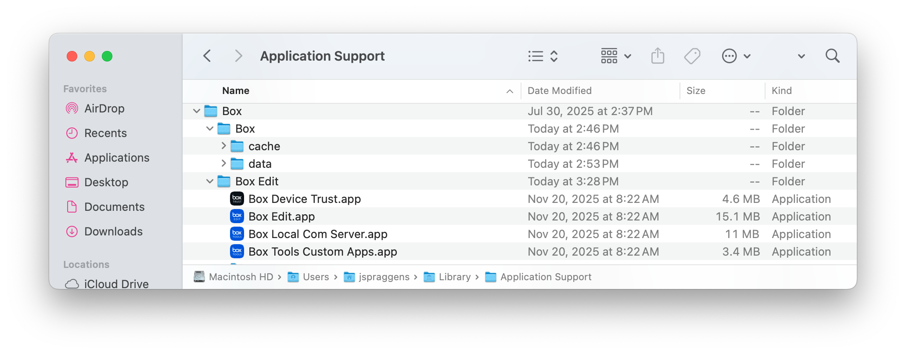
Task: Click the Edit Tags toolbar icon
Action: 692,56
